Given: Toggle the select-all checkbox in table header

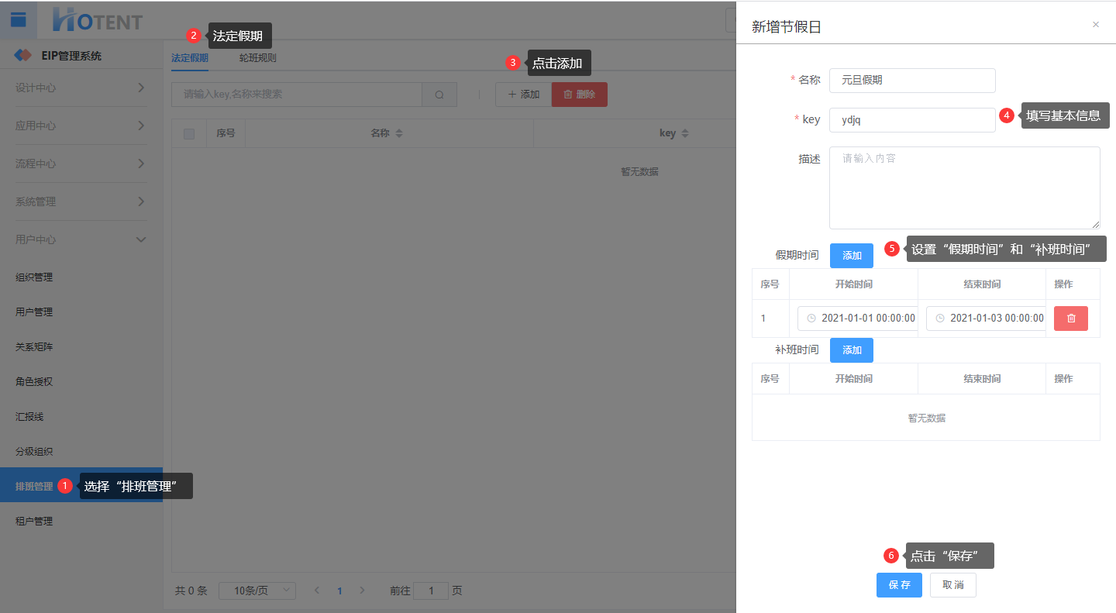Looking at the screenshot, I should (189, 134).
